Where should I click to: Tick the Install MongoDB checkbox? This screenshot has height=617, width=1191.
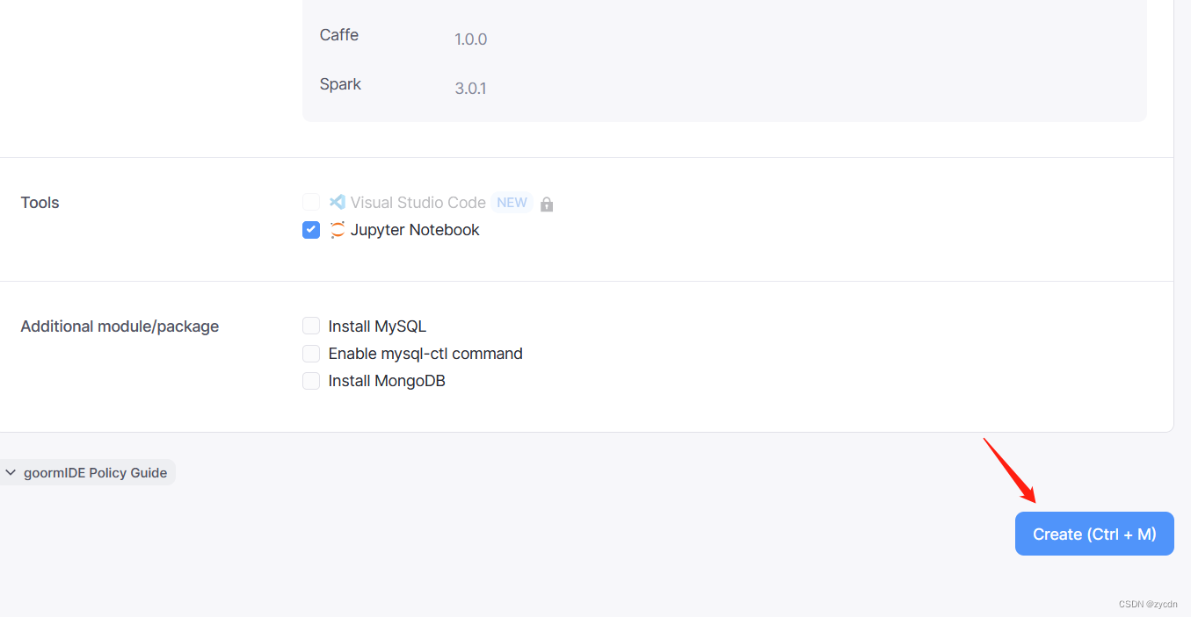(311, 381)
